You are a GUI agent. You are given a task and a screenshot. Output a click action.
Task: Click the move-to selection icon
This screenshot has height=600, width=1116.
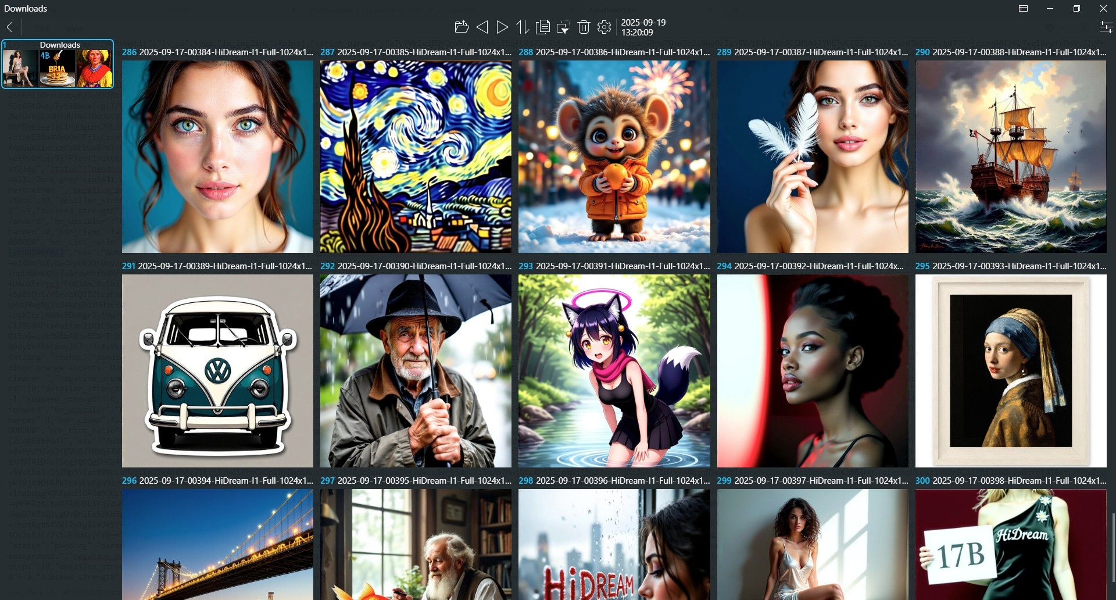563,27
